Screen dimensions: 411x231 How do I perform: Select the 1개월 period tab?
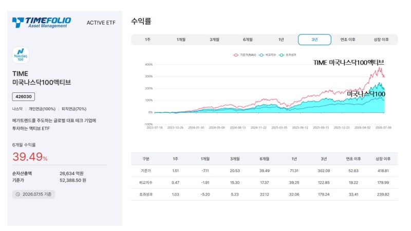tap(181, 40)
